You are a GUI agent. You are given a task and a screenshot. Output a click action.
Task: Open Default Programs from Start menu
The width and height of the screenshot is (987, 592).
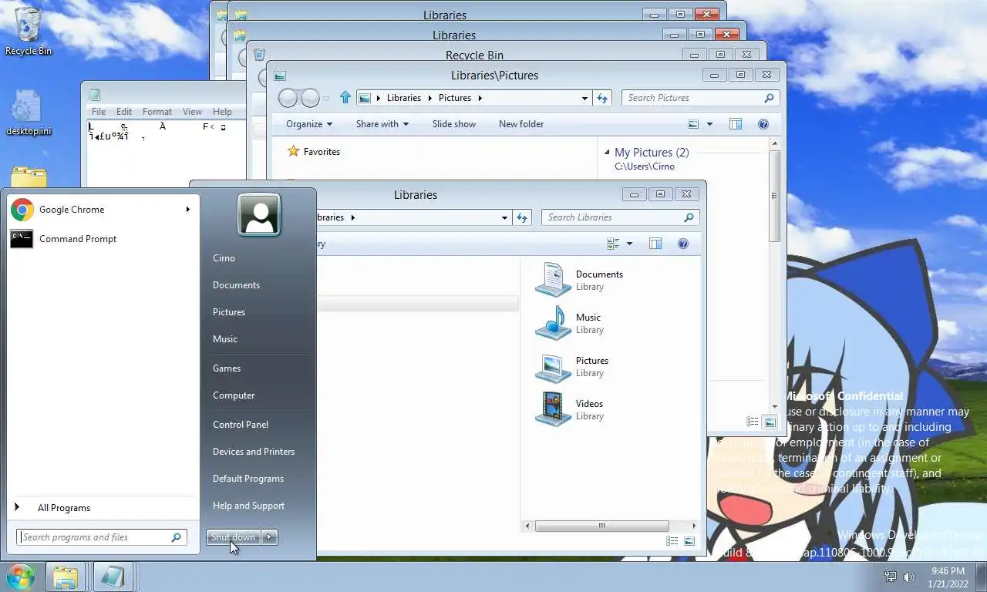tap(248, 479)
